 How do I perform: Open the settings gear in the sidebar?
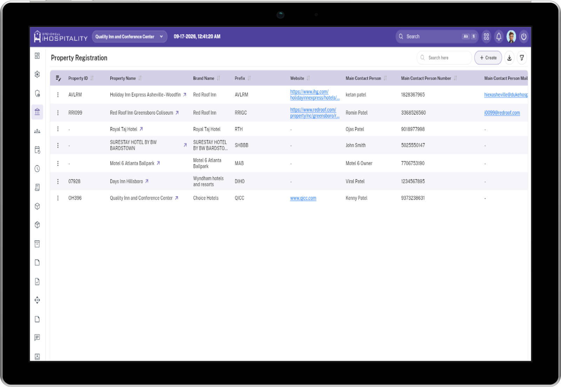coord(37,74)
